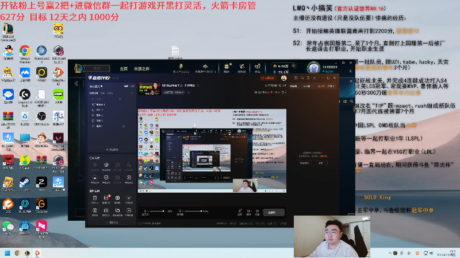460x258 pixels.
Task: Select the second tab of the chat panel
Action: 306,86
